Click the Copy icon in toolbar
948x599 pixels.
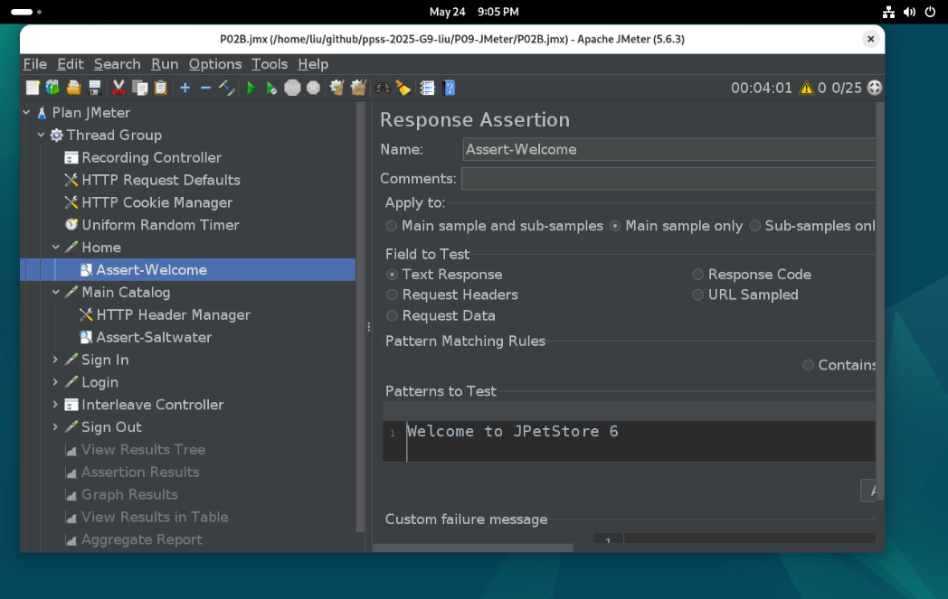[139, 89]
